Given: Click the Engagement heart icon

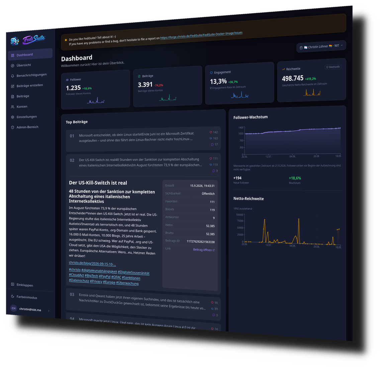Looking at the screenshot, I should (211, 73).
